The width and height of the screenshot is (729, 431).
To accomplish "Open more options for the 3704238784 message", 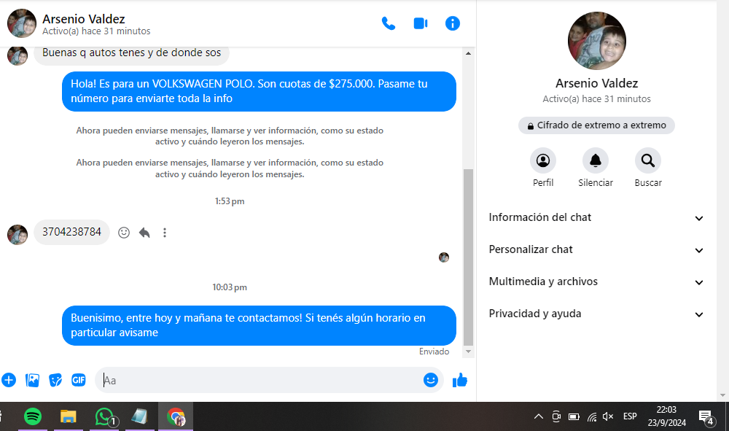I will pyautogui.click(x=165, y=233).
